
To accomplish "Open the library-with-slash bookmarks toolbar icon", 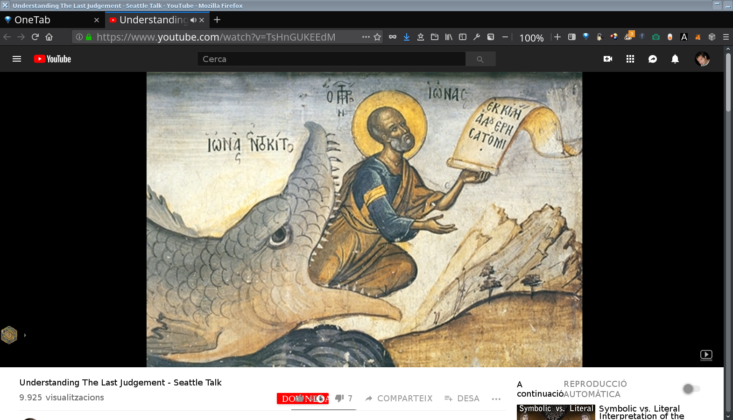I will click(449, 37).
